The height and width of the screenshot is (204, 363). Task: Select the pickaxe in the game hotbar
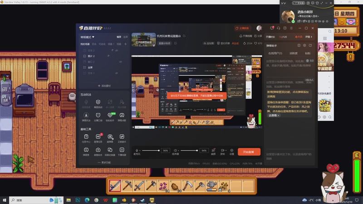pos(127,186)
